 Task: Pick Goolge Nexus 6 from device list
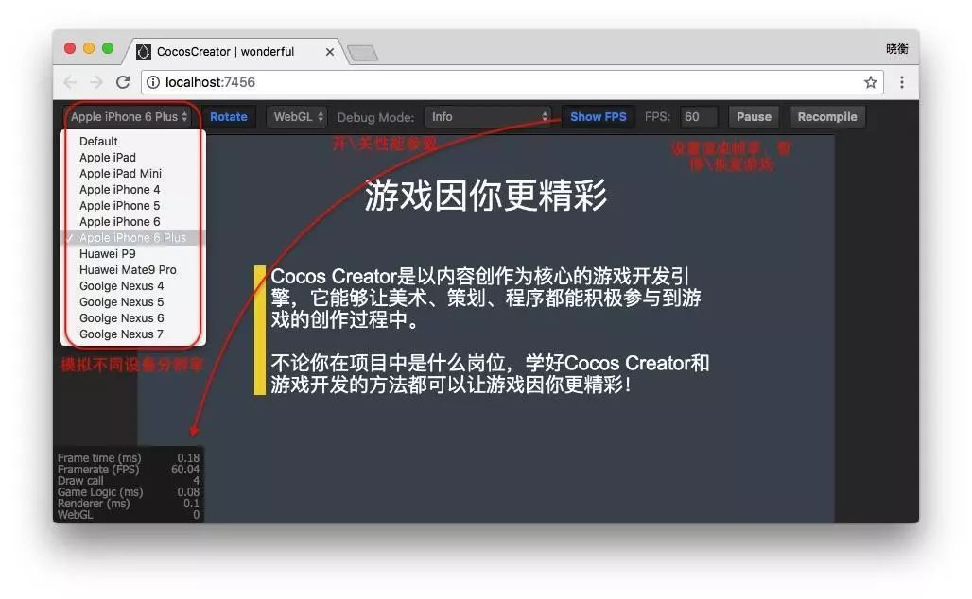click(132, 318)
